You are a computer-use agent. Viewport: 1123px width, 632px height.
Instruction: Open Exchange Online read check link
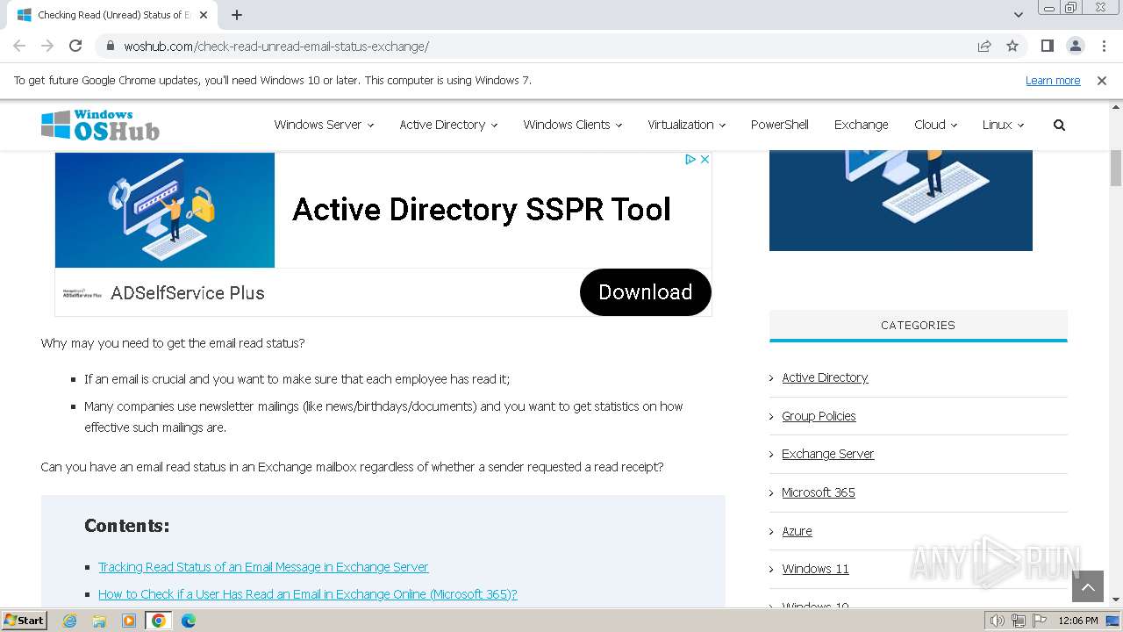308,594
